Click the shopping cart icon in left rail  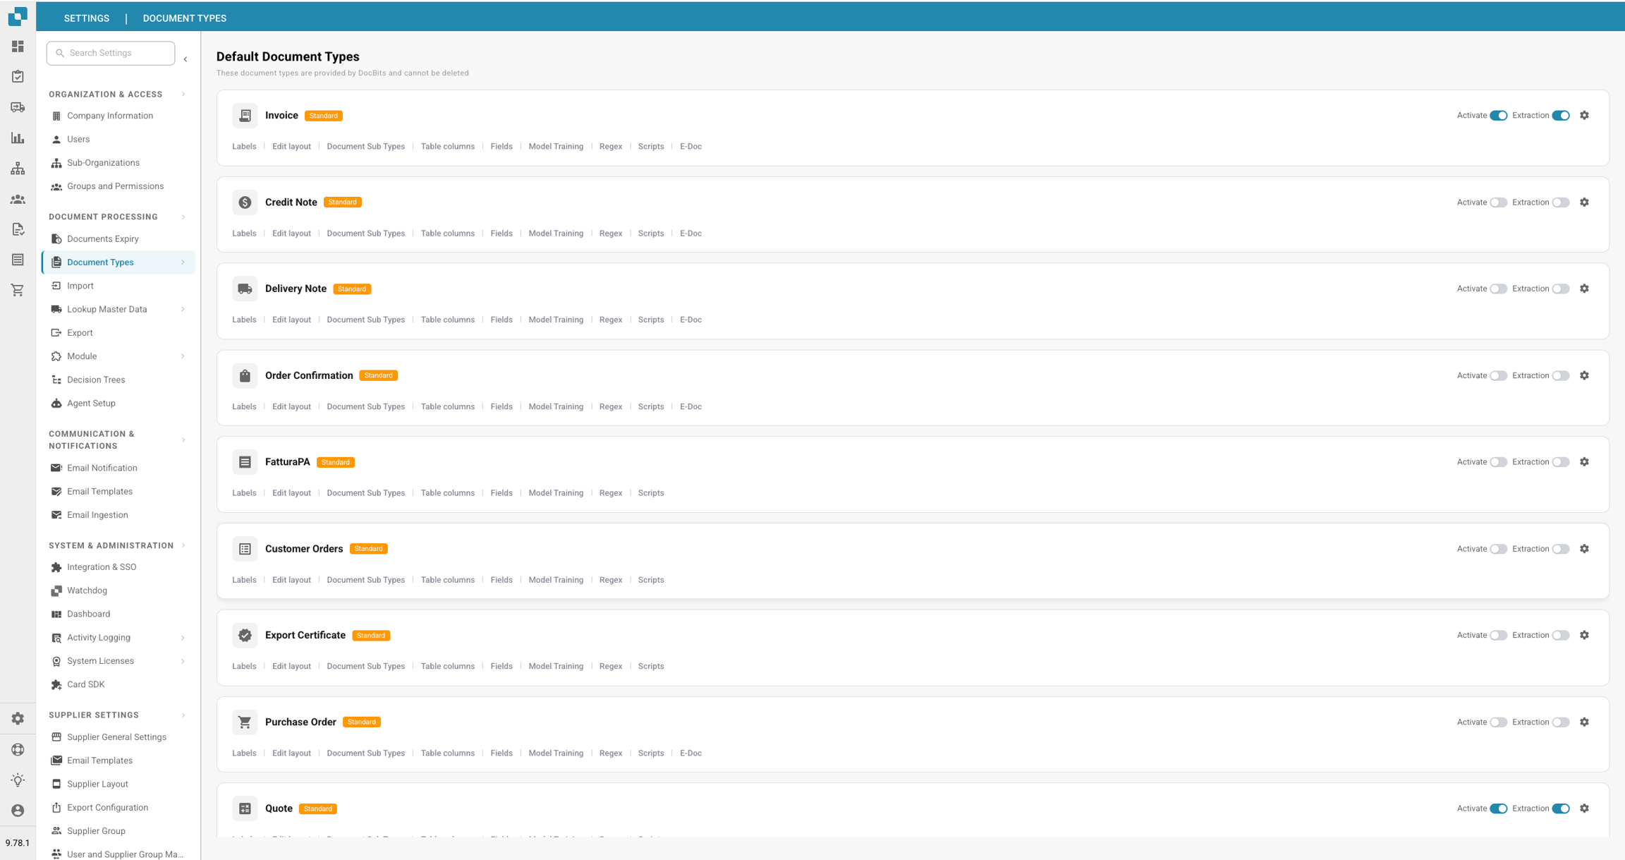click(18, 290)
